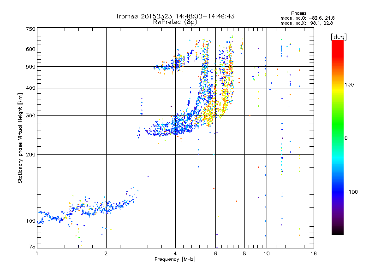
Task: Click the '2' x-axis tick label
Action: coord(106,253)
